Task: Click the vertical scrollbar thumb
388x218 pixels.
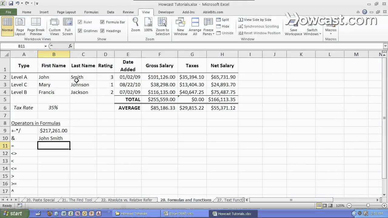Action: (385, 118)
